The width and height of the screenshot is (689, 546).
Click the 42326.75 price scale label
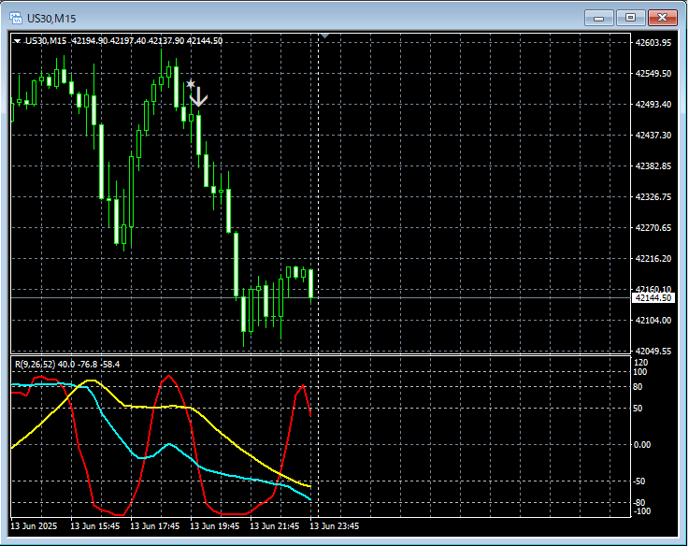coord(653,196)
